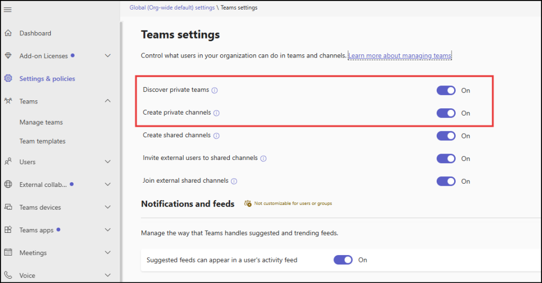This screenshot has height=283, width=542.
Task: Click Invite external users to shared channels label
Action: click(200, 158)
